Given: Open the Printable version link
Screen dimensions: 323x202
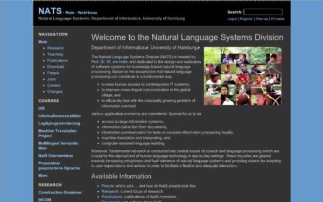Looking at the screenshot, I should (277, 19).
